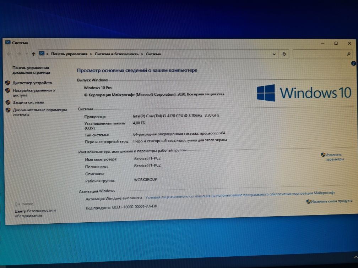Select Система breadcrumb item
This screenshot has width=358, height=268.
coord(153,54)
